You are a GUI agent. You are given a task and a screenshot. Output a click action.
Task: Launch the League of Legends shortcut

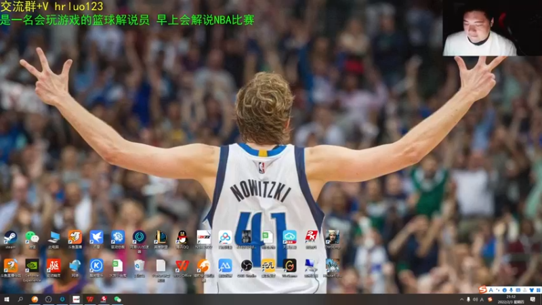coord(161,239)
